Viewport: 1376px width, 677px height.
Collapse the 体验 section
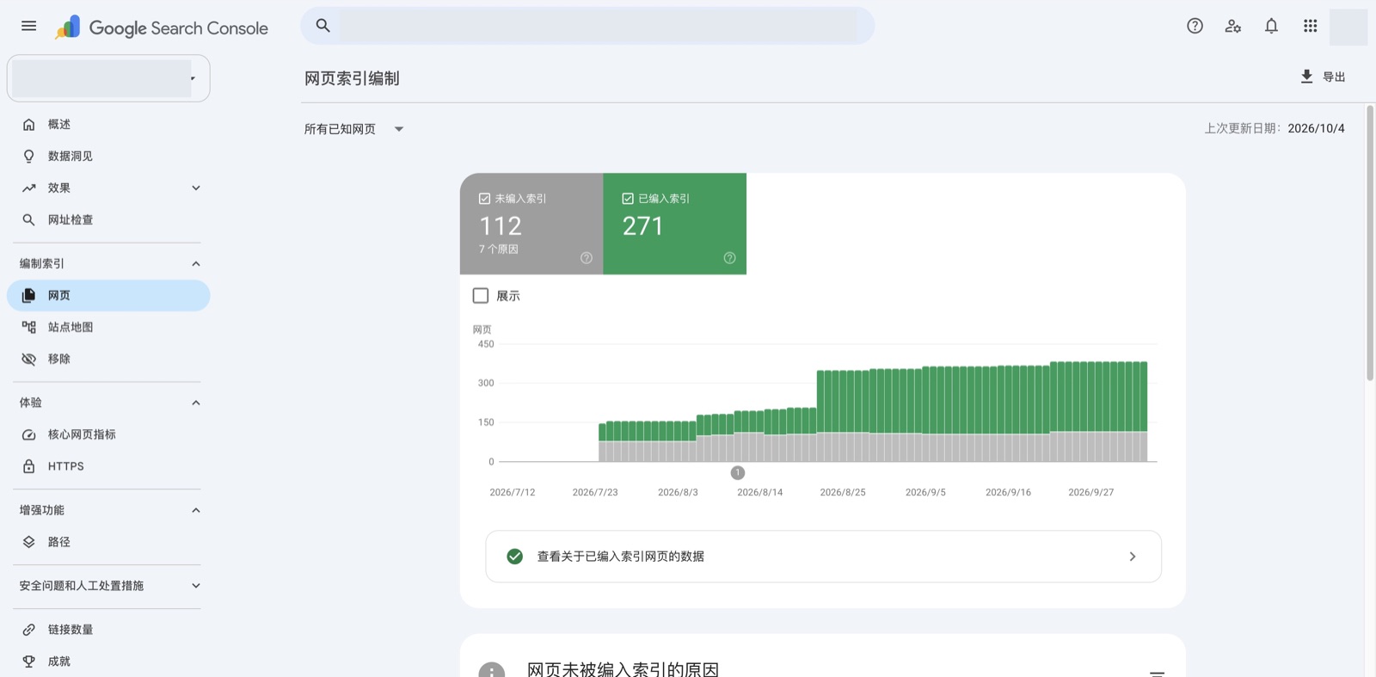pyautogui.click(x=196, y=403)
